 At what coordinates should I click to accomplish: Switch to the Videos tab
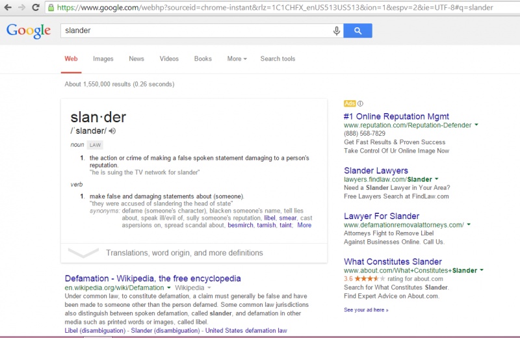pyautogui.click(x=169, y=58)
